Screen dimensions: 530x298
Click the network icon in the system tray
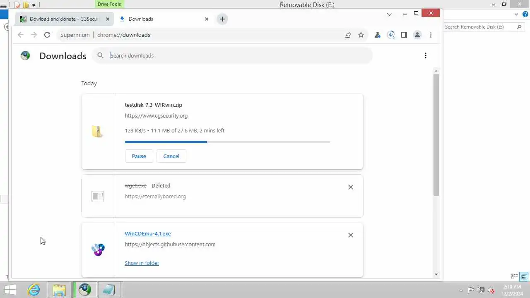click(x=481, y=290)
